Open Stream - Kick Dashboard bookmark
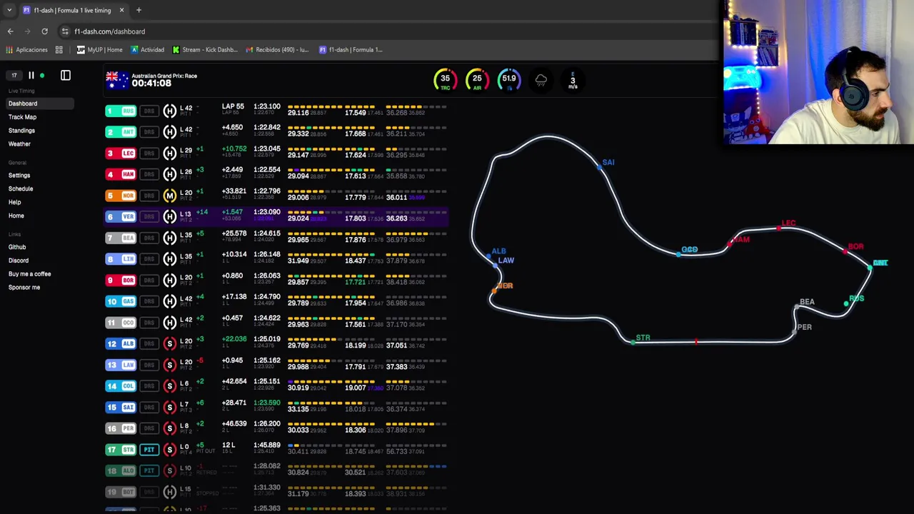 point(204,50)
